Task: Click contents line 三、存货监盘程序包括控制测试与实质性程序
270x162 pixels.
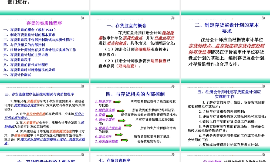Action: click(x=39, y=40)
